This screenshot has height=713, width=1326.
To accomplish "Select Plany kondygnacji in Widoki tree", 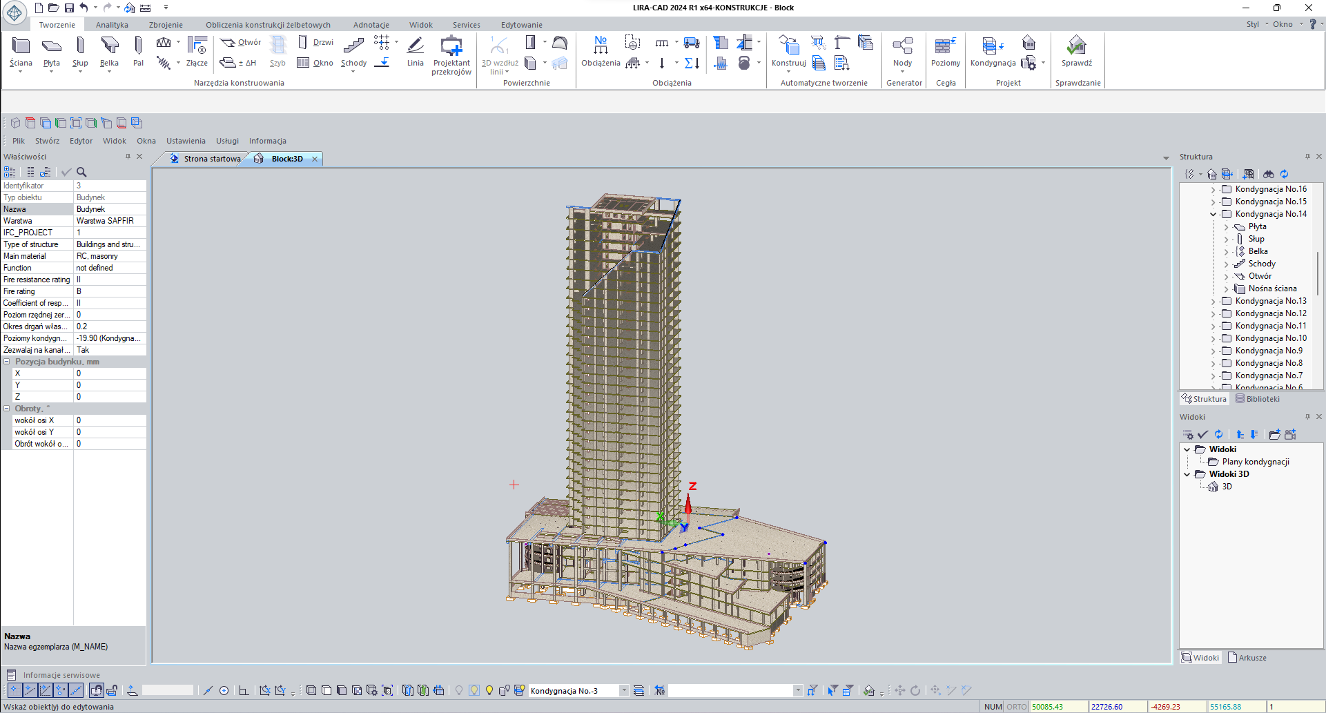I will tap(1255, 462).
